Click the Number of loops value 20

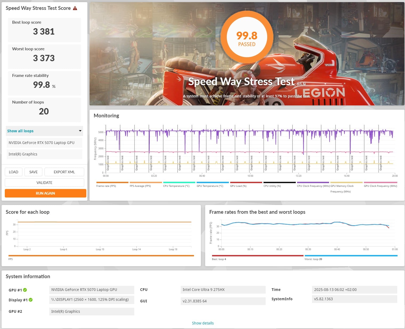click(44, 112)
